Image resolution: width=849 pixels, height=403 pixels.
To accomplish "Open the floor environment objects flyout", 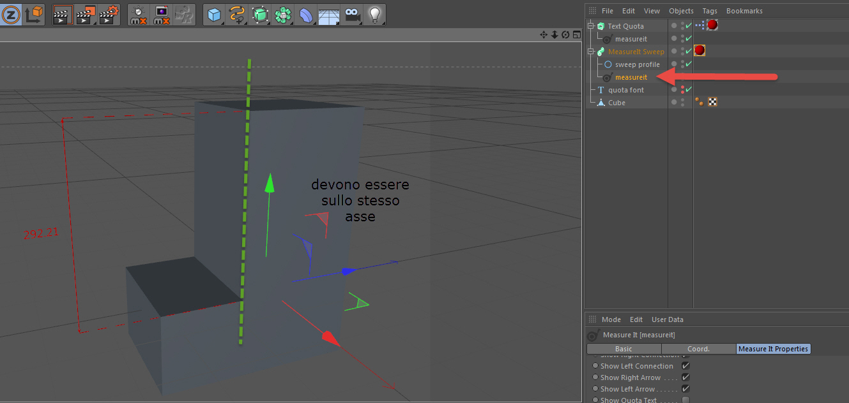I will click(328, 14).
